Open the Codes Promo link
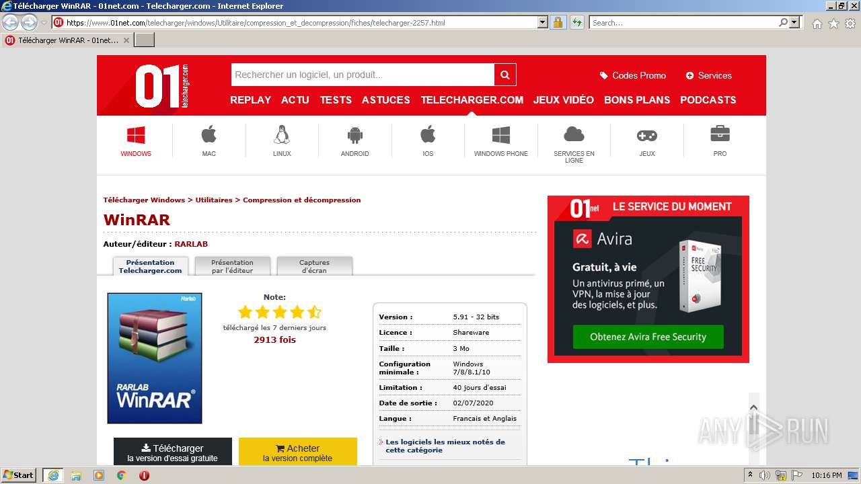The width and height of the screenshot is (861, 484). [633, 75]
